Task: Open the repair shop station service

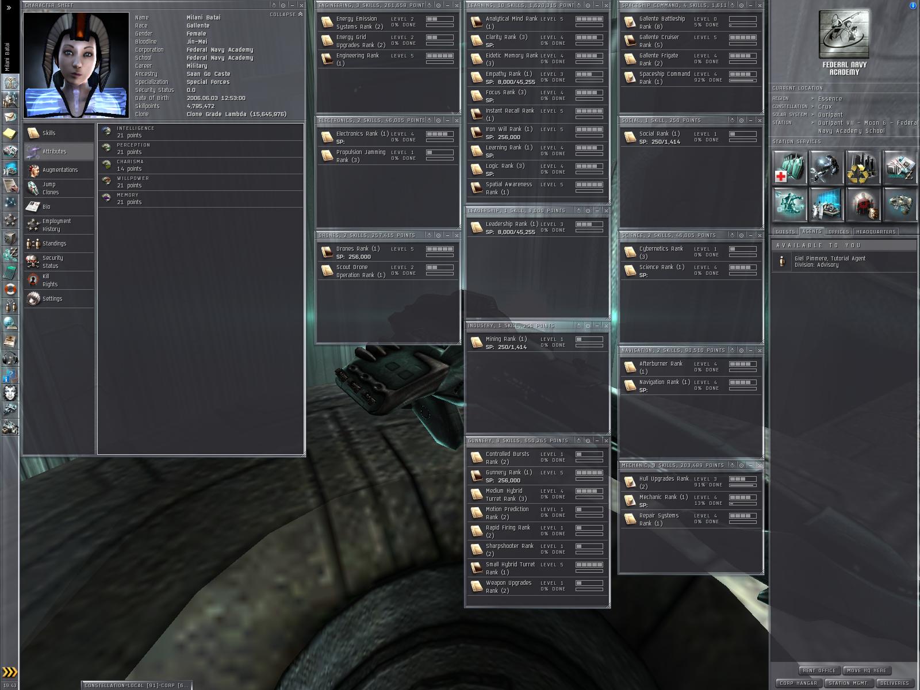Action: coord(826,167)
